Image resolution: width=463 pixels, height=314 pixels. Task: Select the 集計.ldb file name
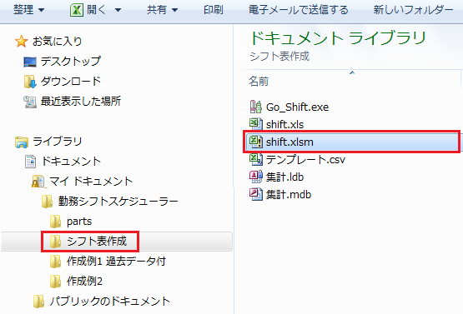[285, 177]
